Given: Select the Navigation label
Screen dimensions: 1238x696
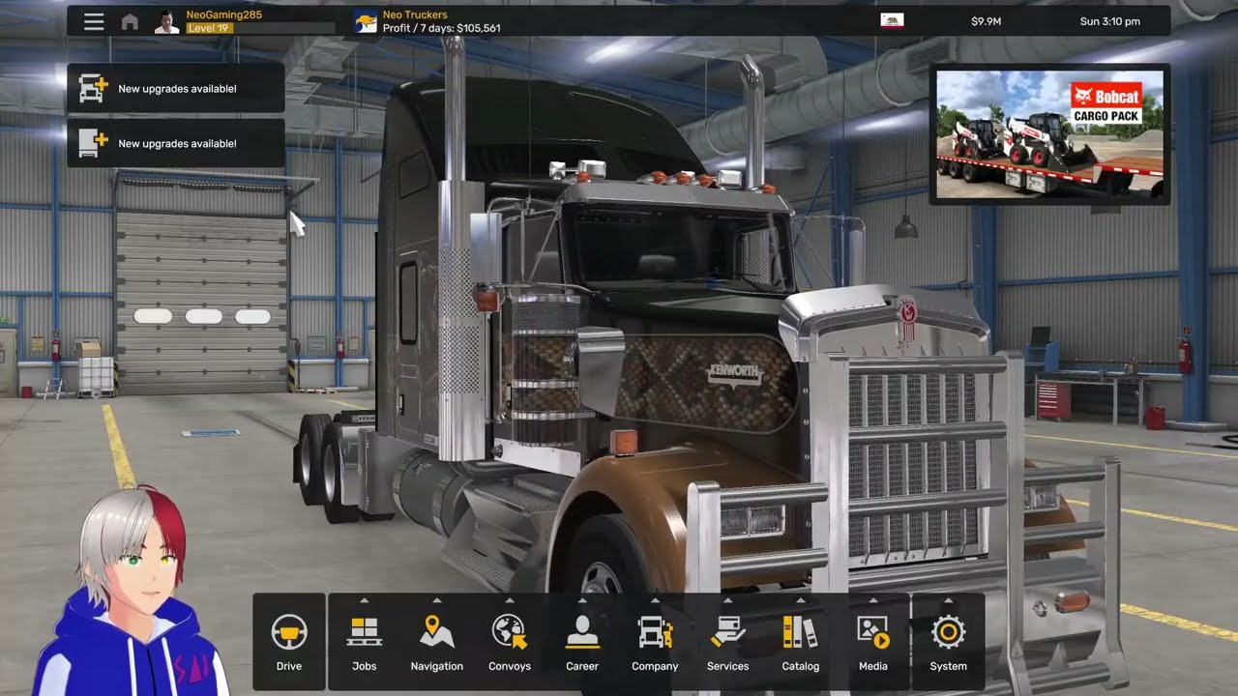Looking at the screenshot, I should coord(437,666).
